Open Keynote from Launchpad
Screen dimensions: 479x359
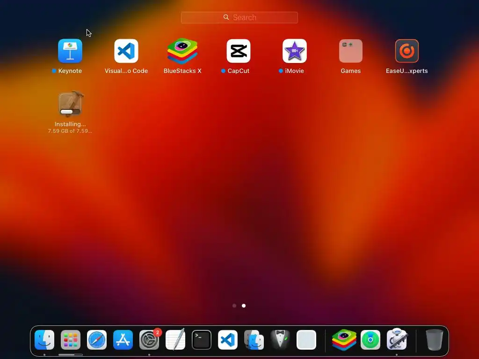click(x=70, y=51)
